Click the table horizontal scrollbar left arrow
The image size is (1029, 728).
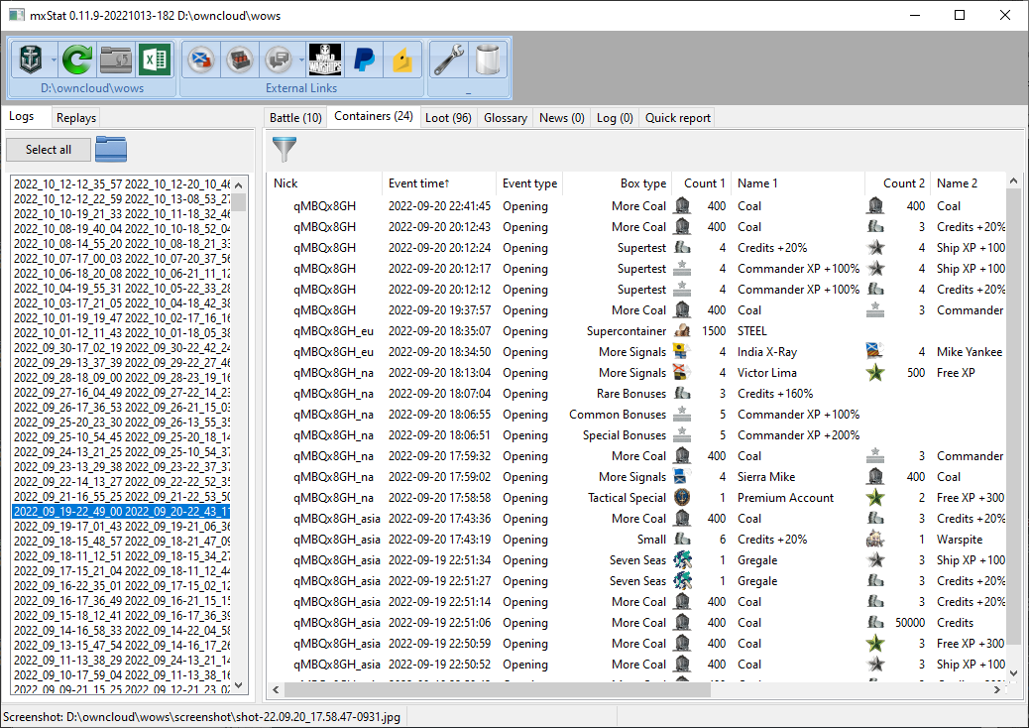tap(277, 689)
